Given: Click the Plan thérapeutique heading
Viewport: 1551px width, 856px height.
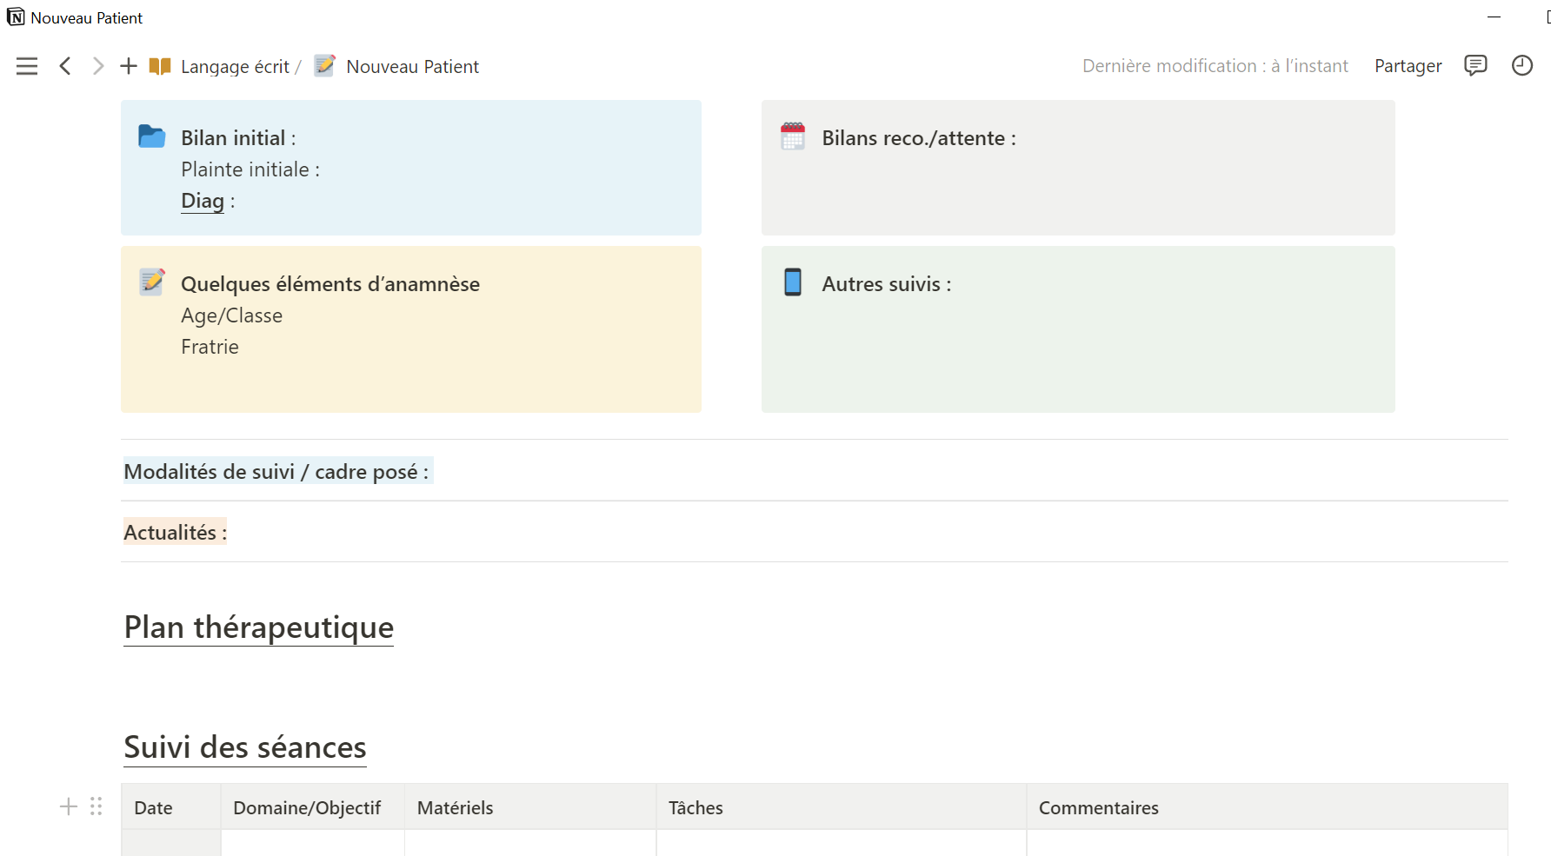Looking at the screenshot, I should coord(259,627).
